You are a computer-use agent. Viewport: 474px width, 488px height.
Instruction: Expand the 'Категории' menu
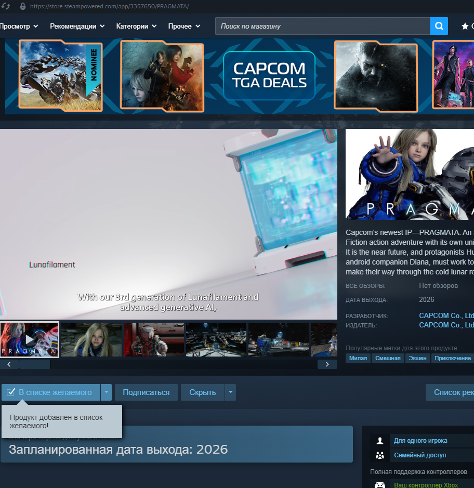(136, 26)
